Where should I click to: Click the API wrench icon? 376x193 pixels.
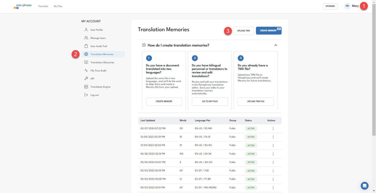pyautogui.click(x=86, y=79)
